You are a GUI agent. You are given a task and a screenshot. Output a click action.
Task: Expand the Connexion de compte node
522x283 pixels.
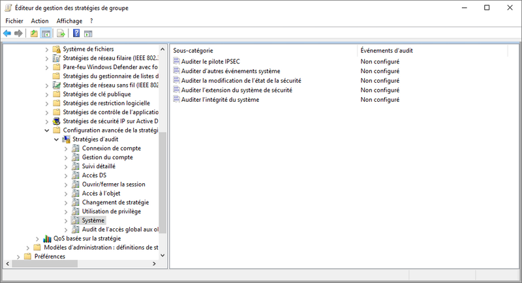click(x=65, y=149)
